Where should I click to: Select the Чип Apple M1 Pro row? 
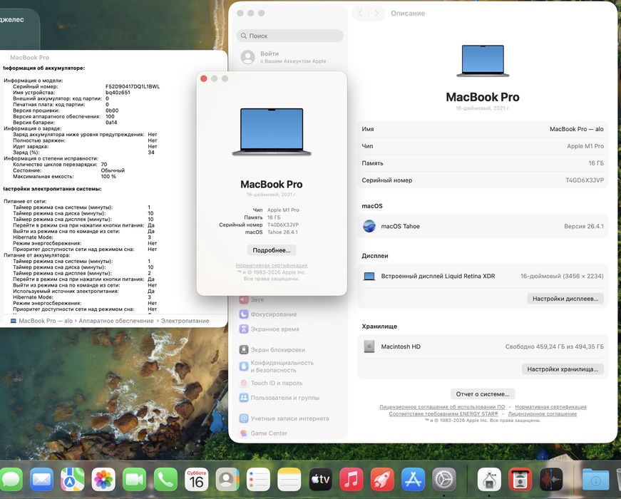coord(483,146)
